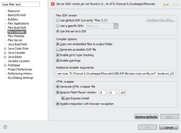
Task: Open the Flex Build Path page
Action: tap(17, 28)
